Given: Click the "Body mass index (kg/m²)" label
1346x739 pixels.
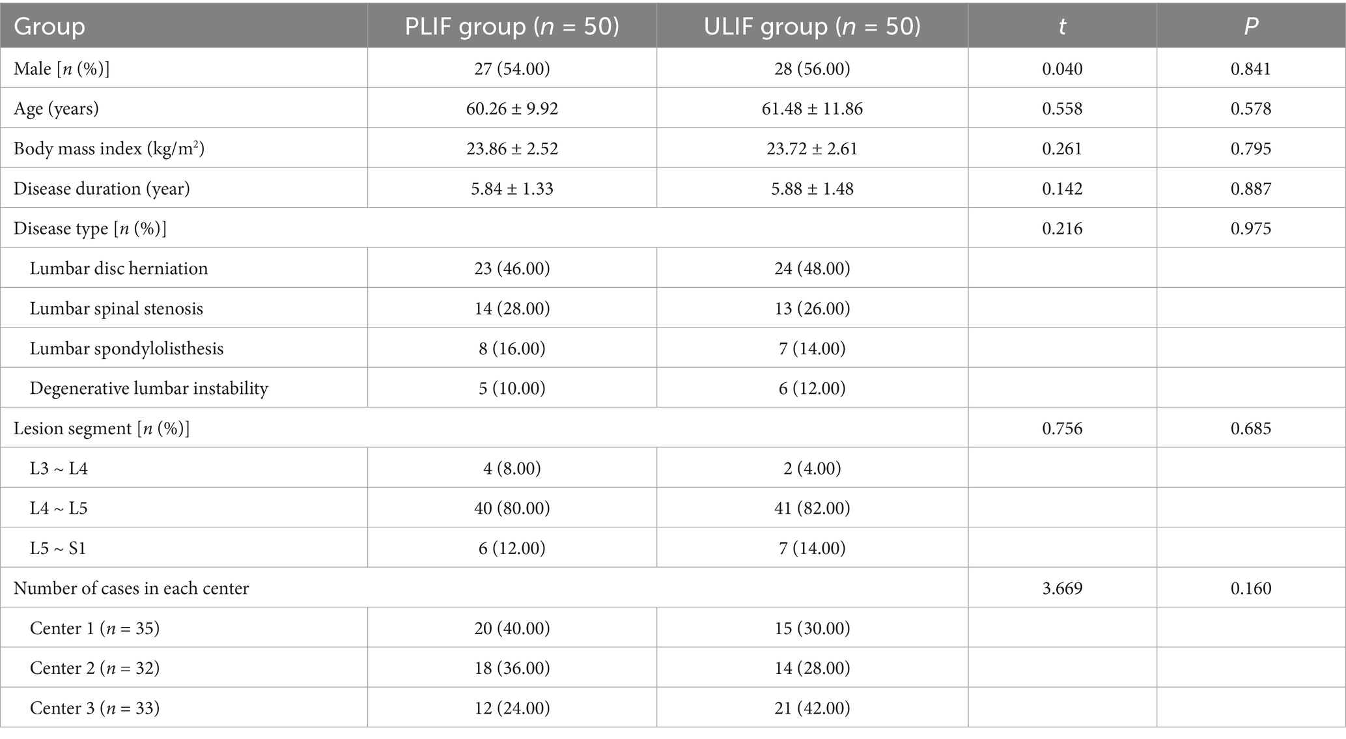Looking at the screenshot, I should (109, 148).
